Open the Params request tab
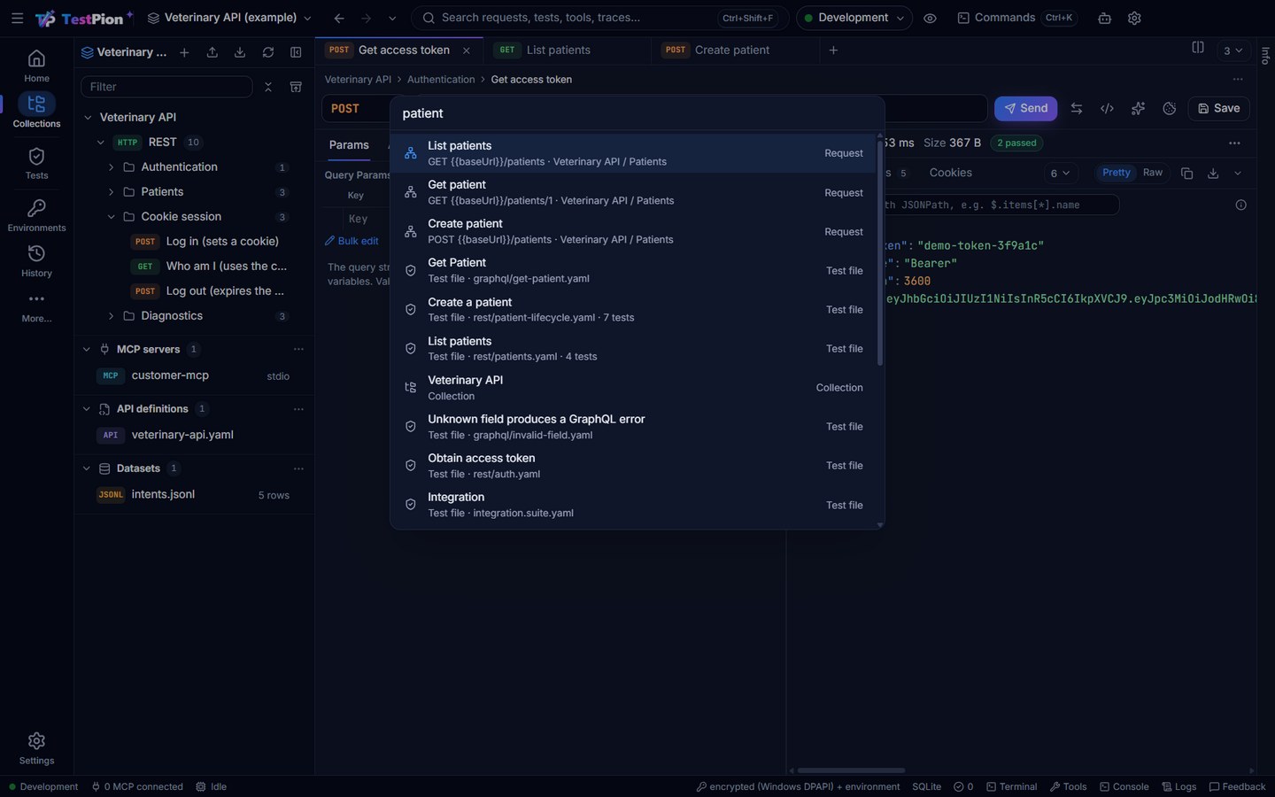Viewport: 1275px width, 797px height. pos(349,145)
